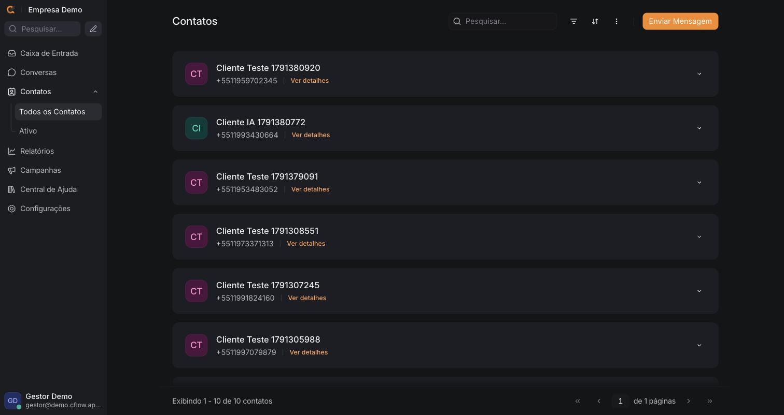Click the CT avatar for Cliente Teste 1791308551

tap(197, 237)
